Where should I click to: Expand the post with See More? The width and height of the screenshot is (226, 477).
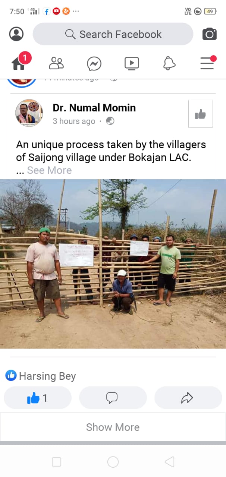click(49, 170)
